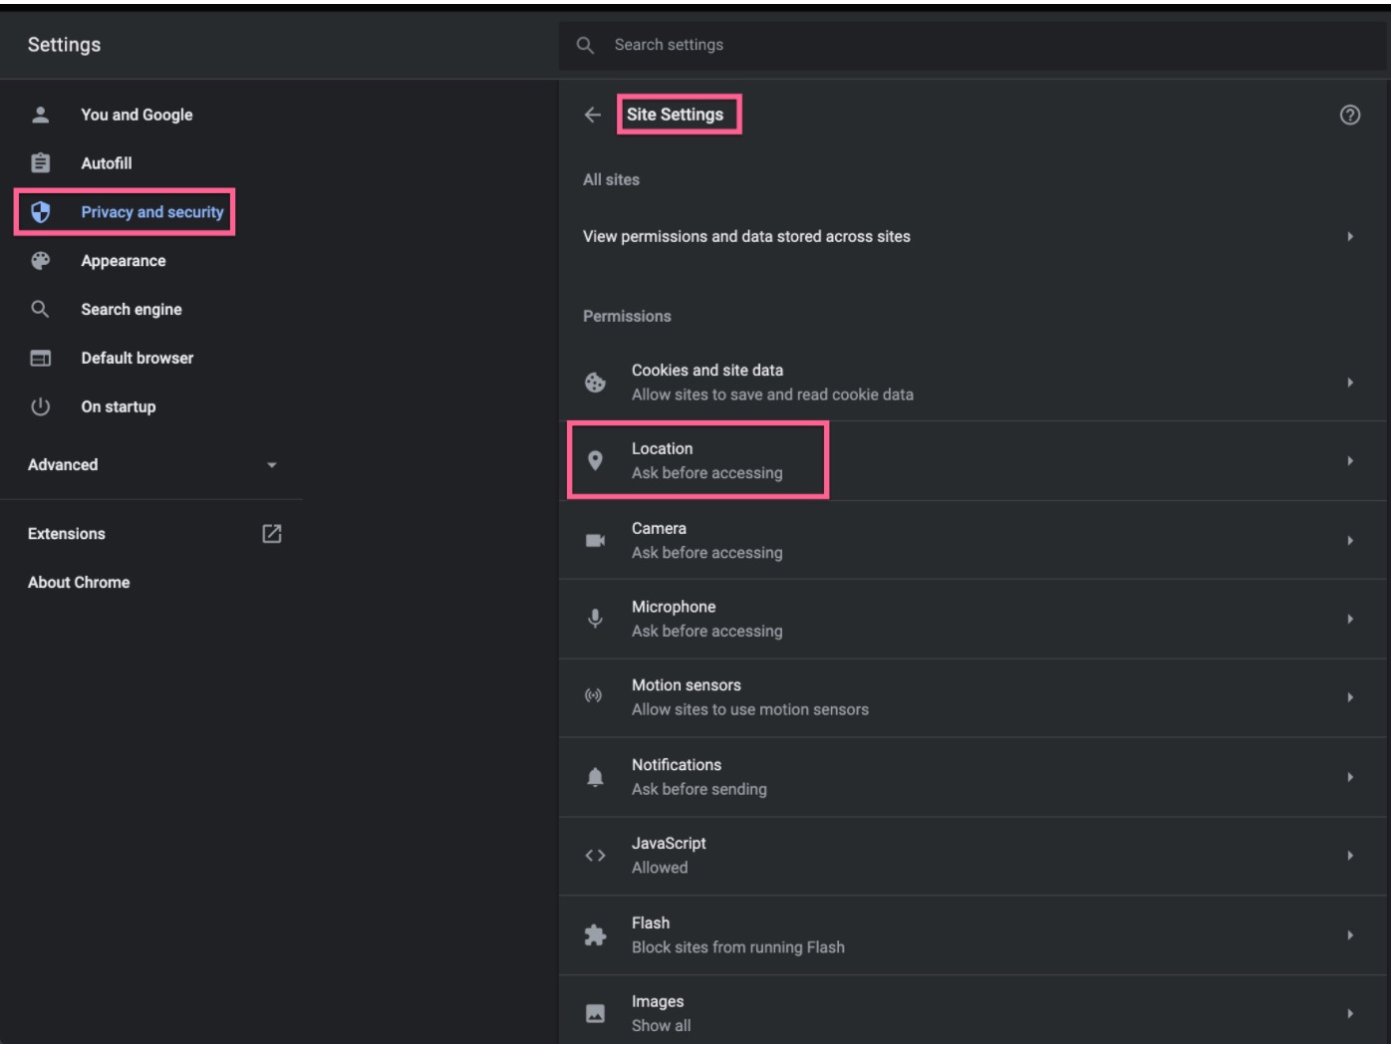1391x1044 pixels.
Task: Open About Chrome page
Action: pyautogui.click(x=79, y=583)
